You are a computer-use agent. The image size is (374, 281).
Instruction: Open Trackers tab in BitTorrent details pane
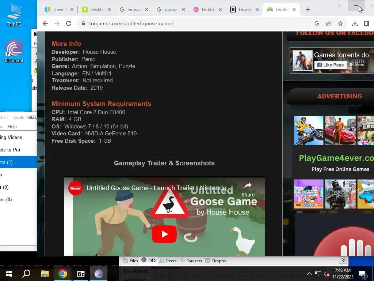coord(191,261)
